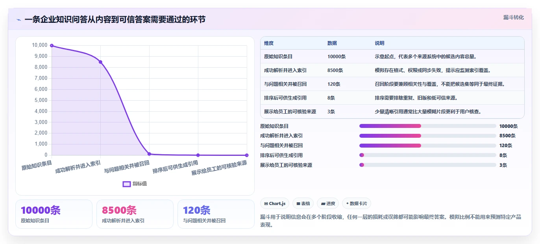Click the 排序后可供生成引用 data point on the chart
The height and width of the screenshot is (244, 540).
click(x=198, y=155)
